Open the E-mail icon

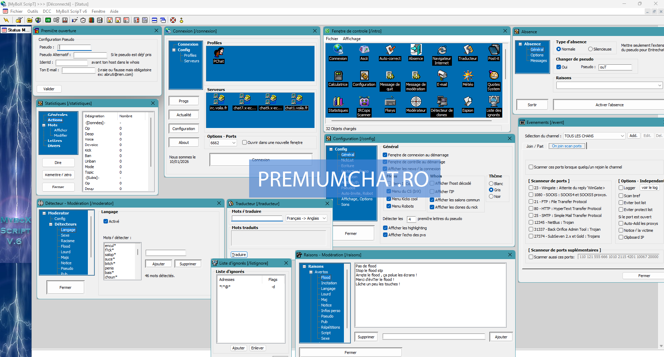point(442,79)
